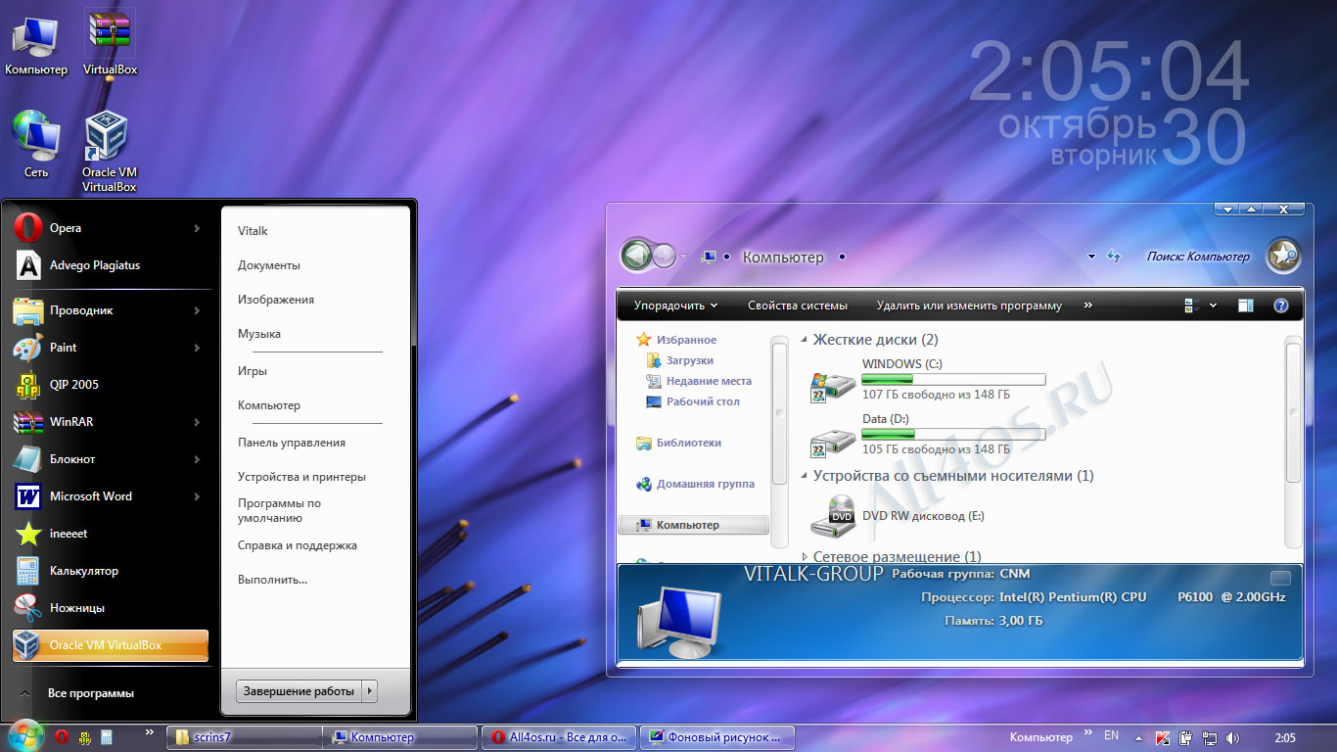Open the highlighted Oracle VM VirtualBox entry

coord(110,645)
